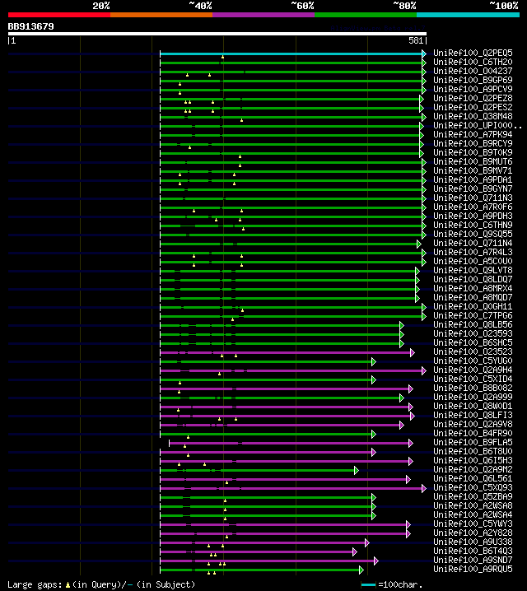This screenshot has height=591, width=527.
Task: Click the white query length bar
Action: (217, 34)
